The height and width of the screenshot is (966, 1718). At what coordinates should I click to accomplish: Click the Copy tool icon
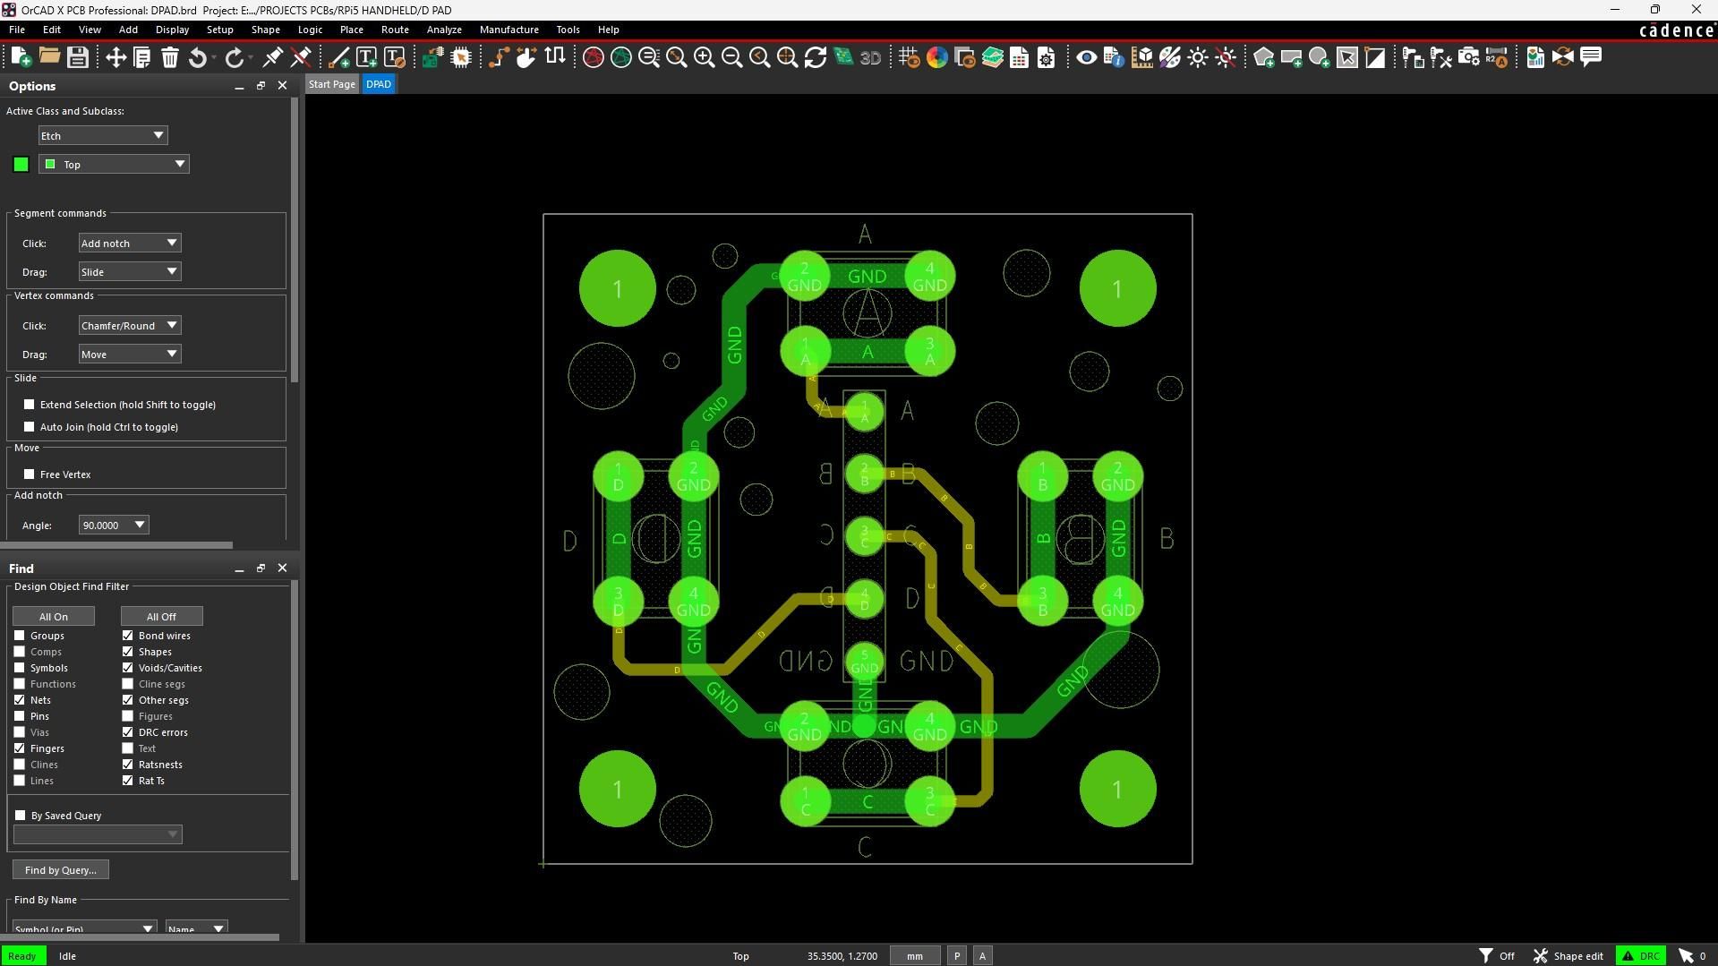[x=141, y=57]
